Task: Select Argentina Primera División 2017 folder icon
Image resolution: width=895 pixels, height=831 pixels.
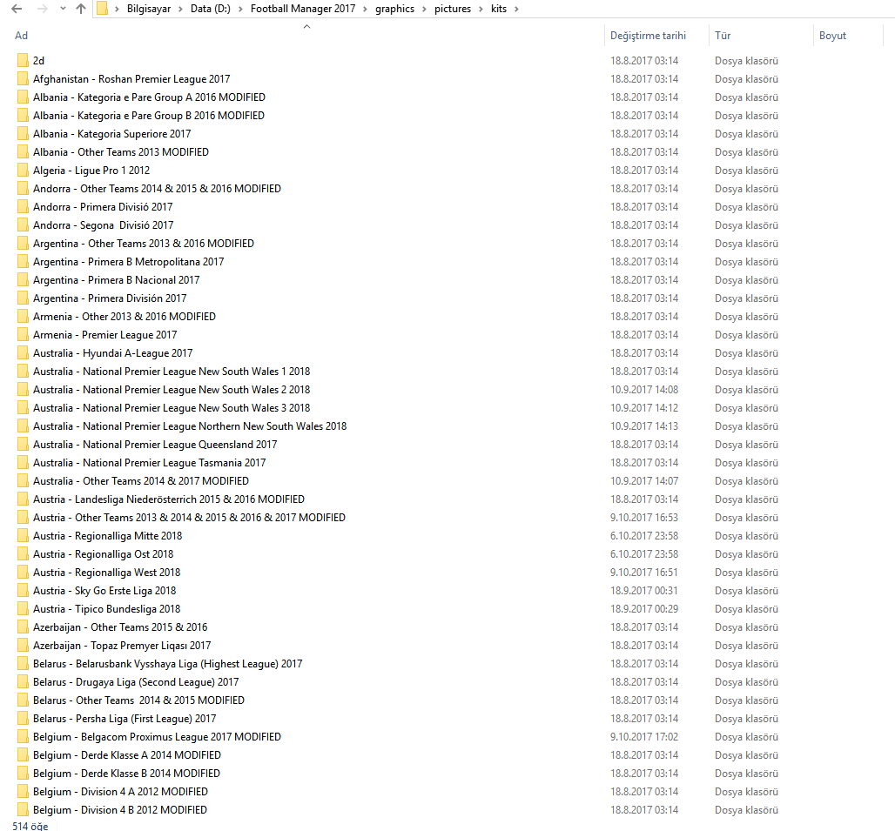Action: [x=23, y=298]
